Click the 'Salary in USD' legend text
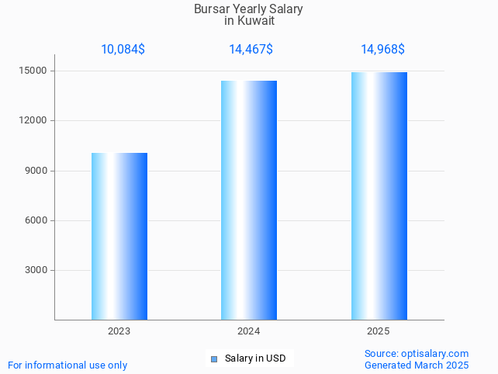Image resolution: width=498 pixels, height=374 pixels. tap(255, 358)
